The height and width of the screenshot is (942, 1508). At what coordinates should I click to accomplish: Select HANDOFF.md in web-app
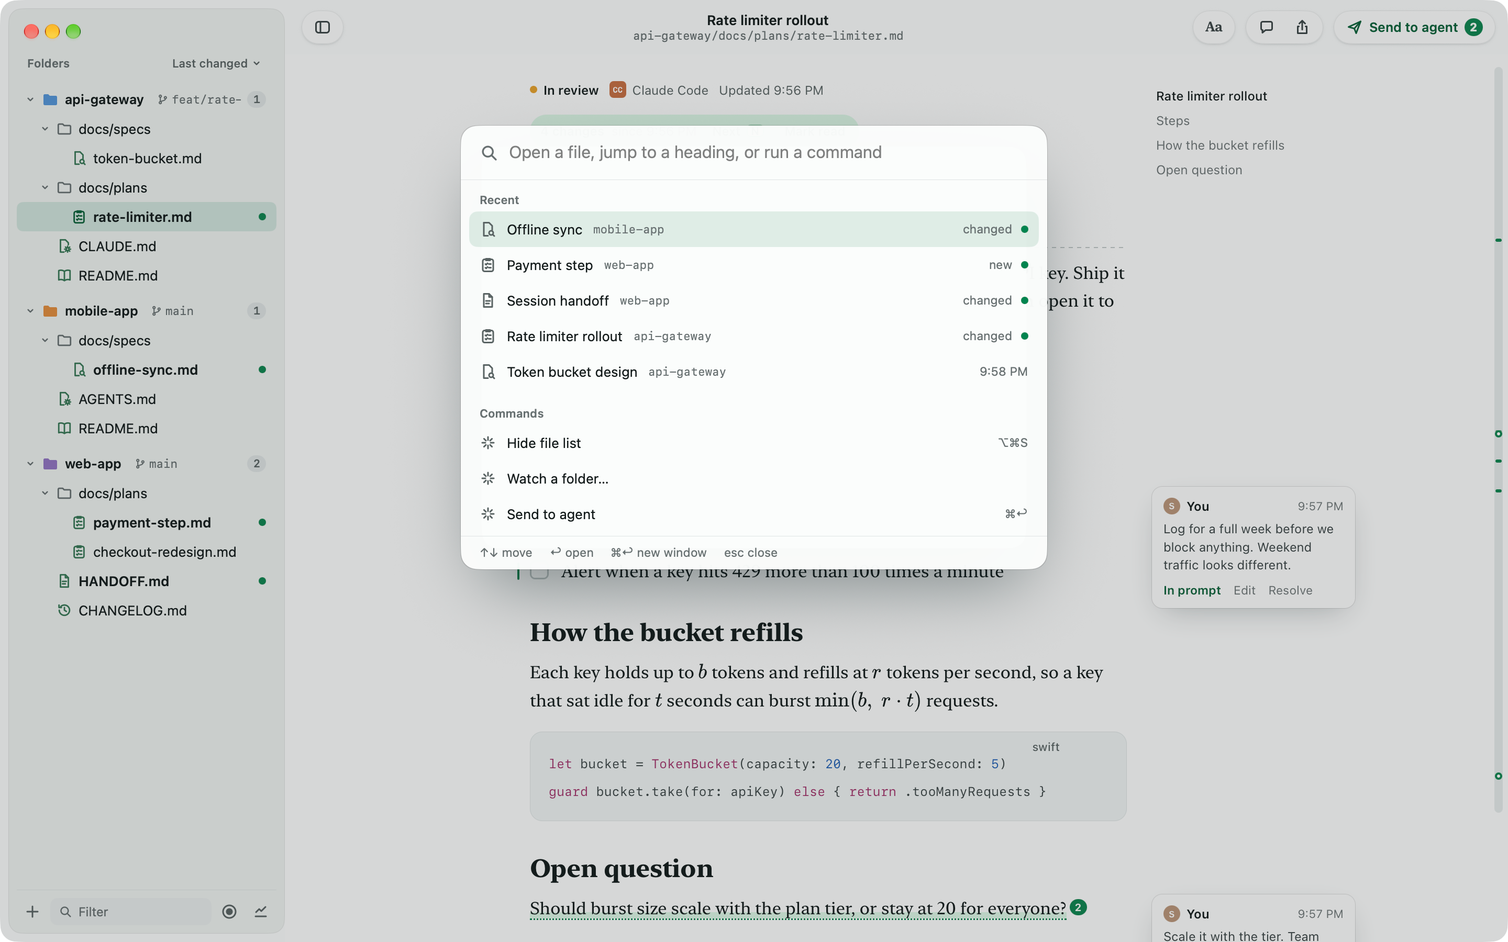[x=147, y=581]
